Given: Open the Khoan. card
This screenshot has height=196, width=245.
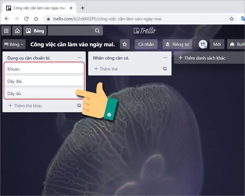Looking at the screenshot, I should coord(44,69).
